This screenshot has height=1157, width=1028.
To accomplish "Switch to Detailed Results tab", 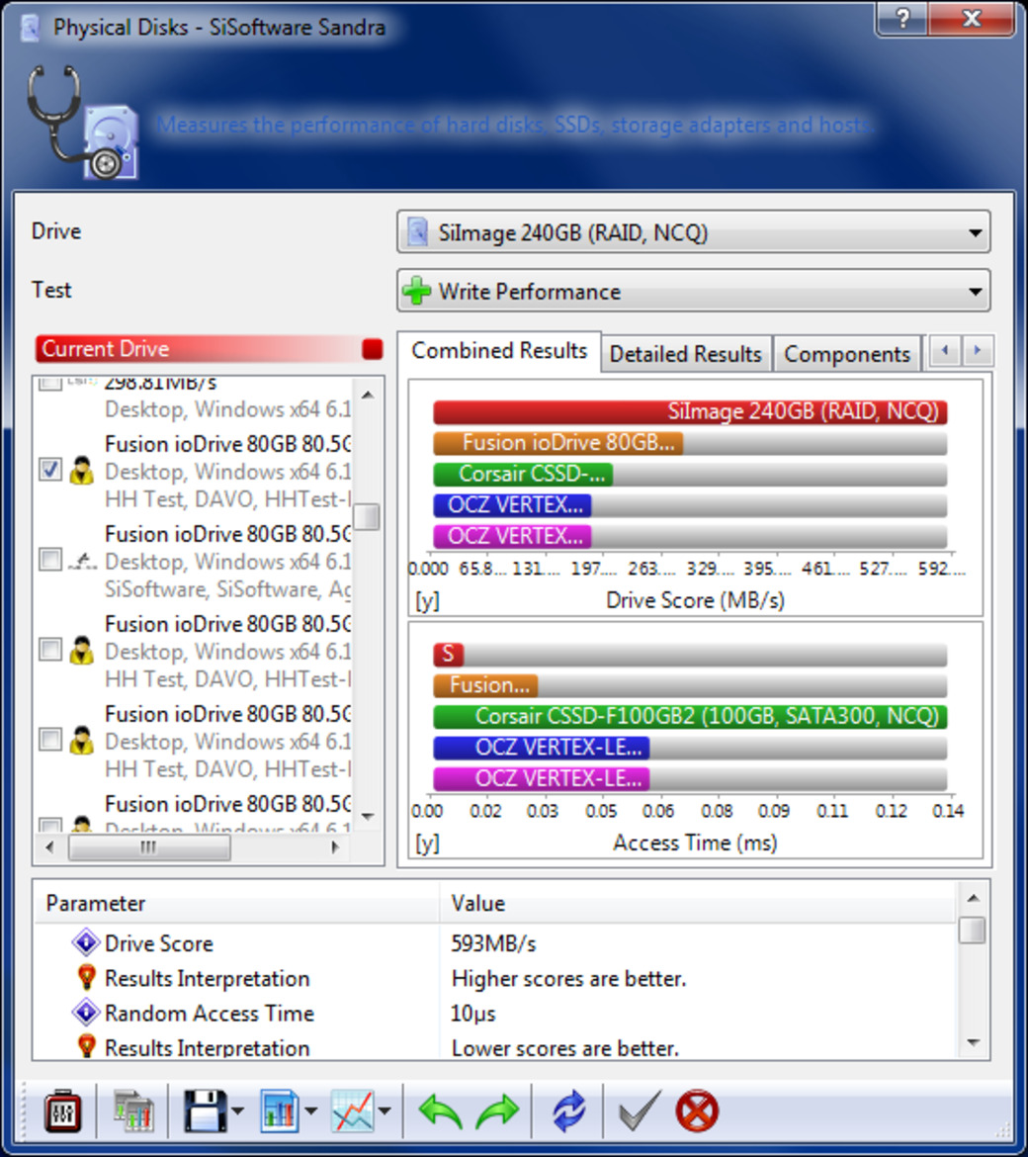I will 686,354.
